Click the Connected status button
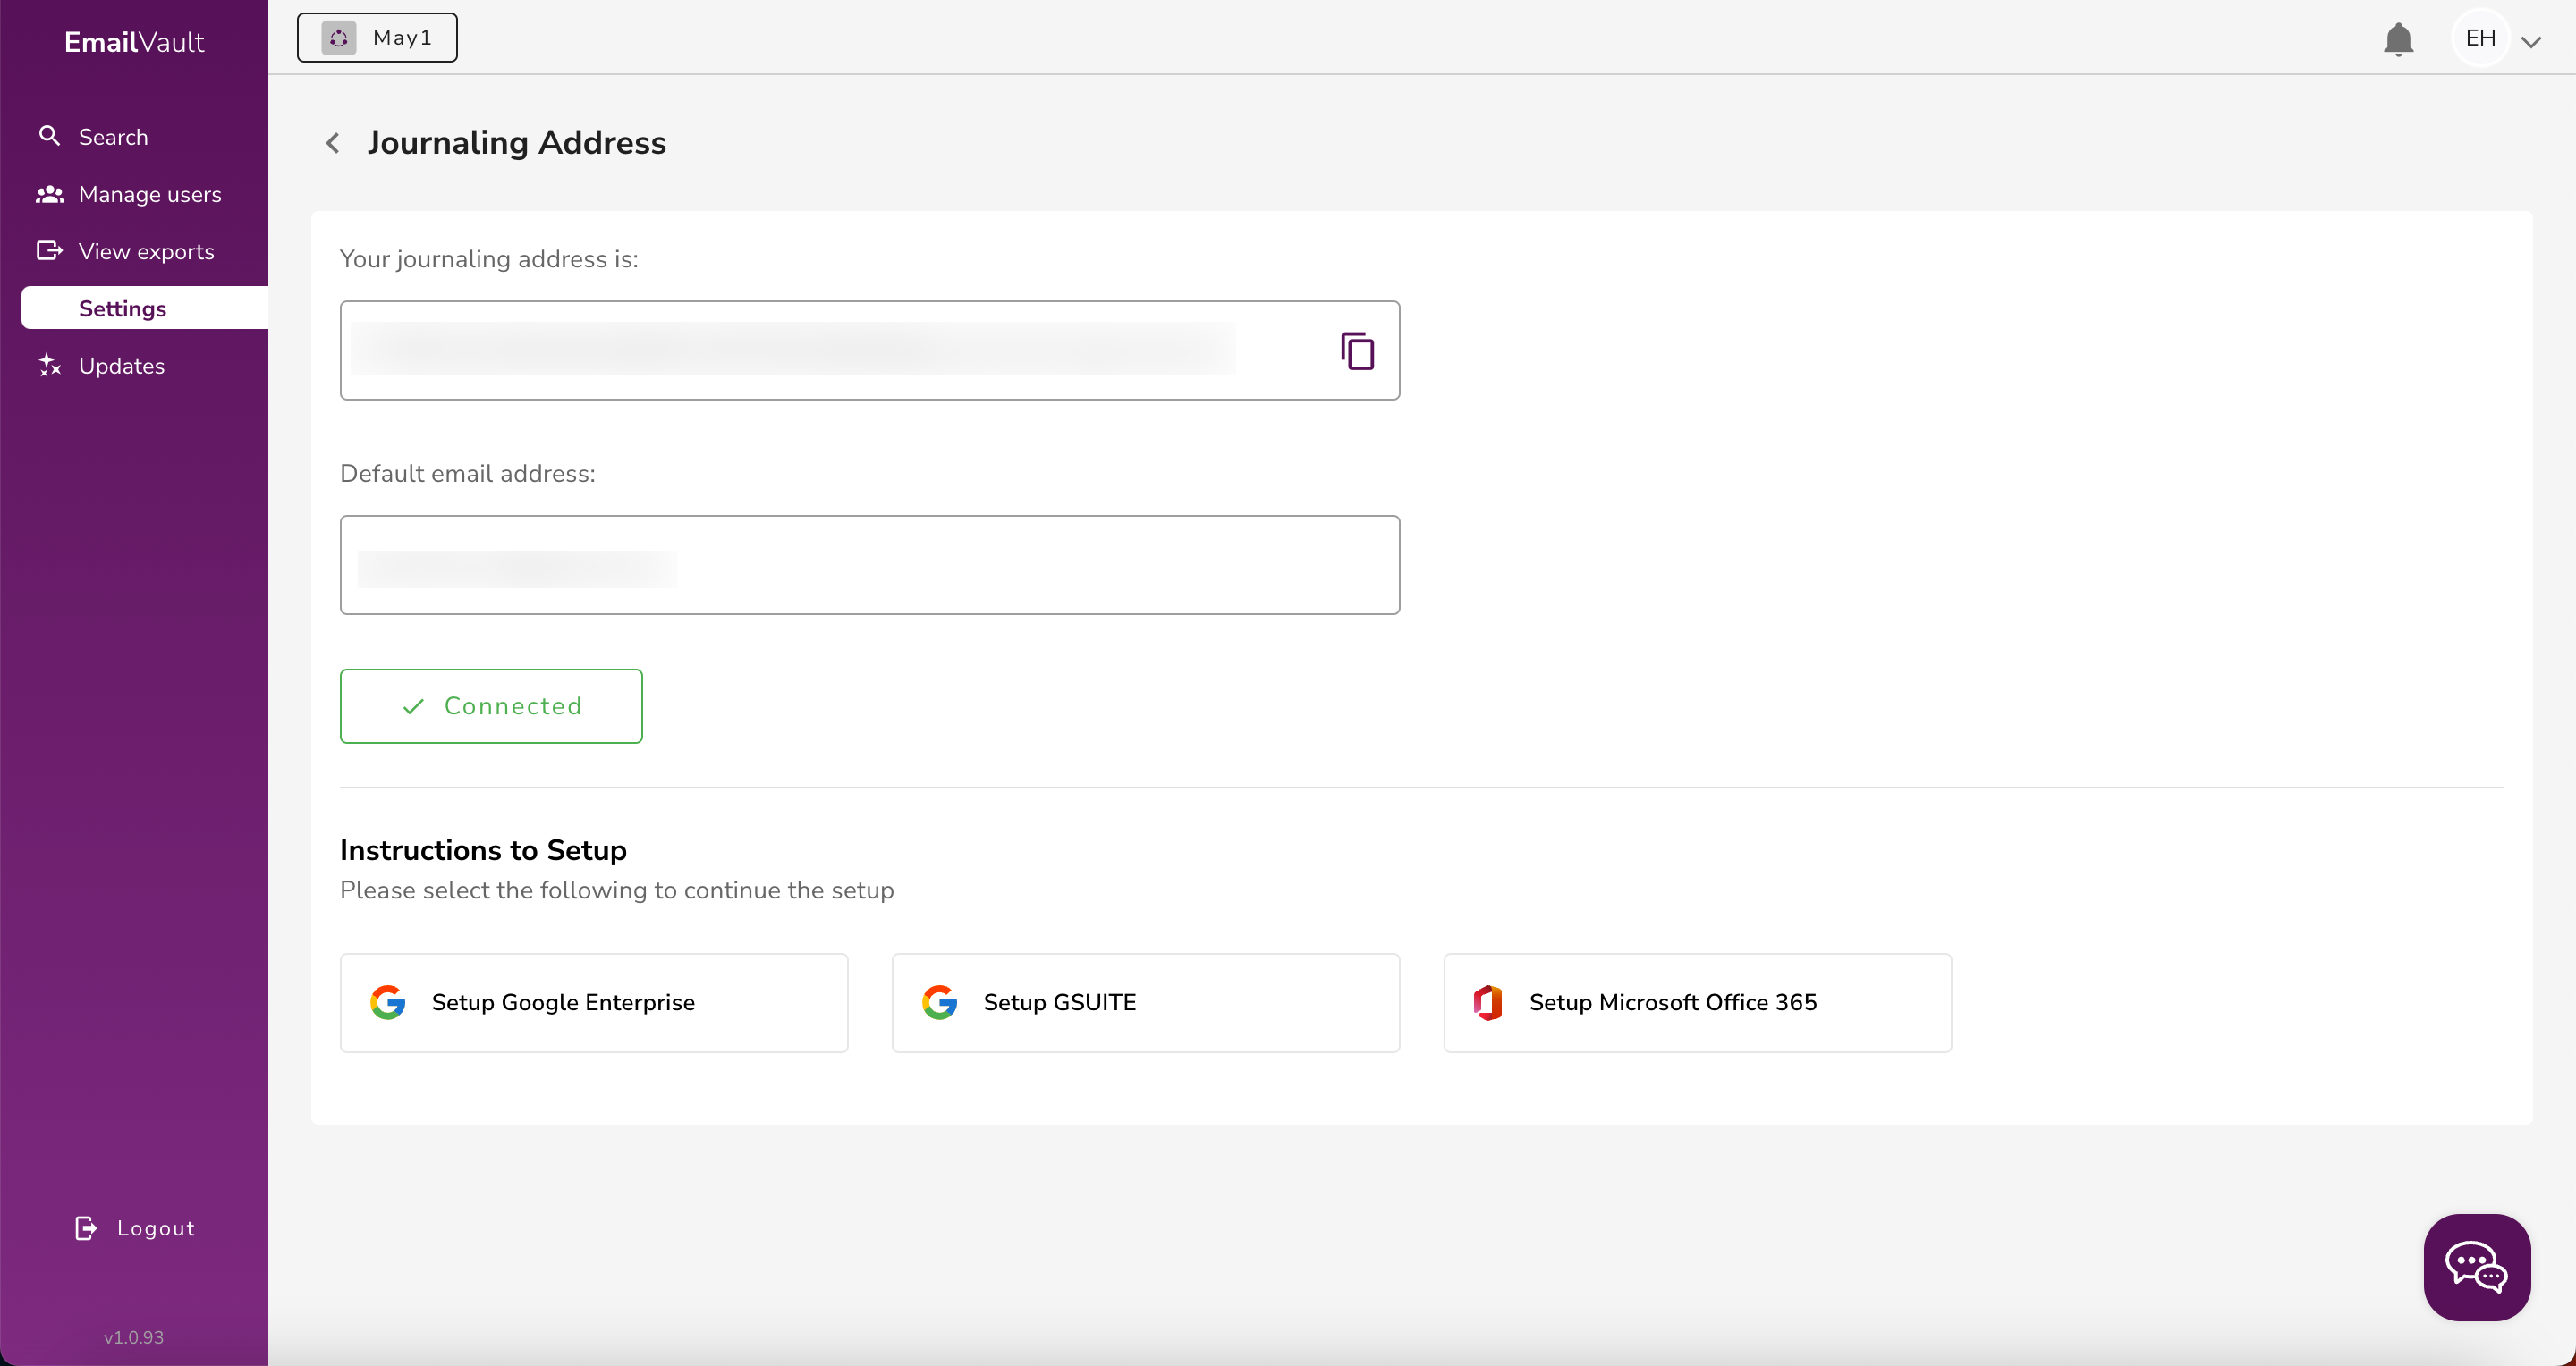 click(x=490, y=705)
